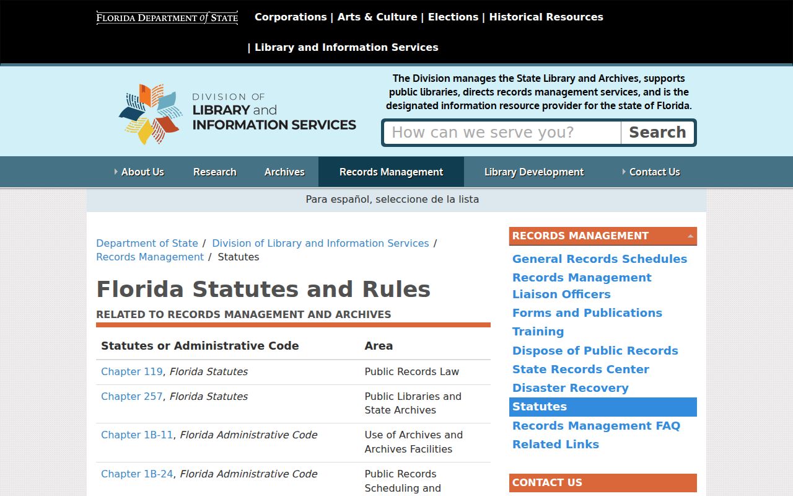
Task: Open the Training sidebar link
Action: [x=538, y=331]
